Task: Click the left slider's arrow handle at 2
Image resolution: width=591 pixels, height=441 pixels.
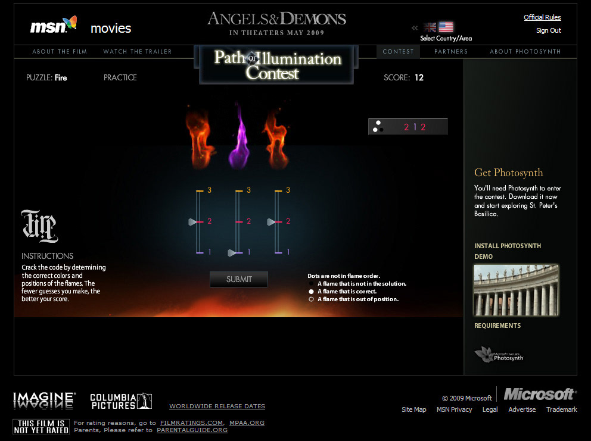Action: [x=192, y=222]
